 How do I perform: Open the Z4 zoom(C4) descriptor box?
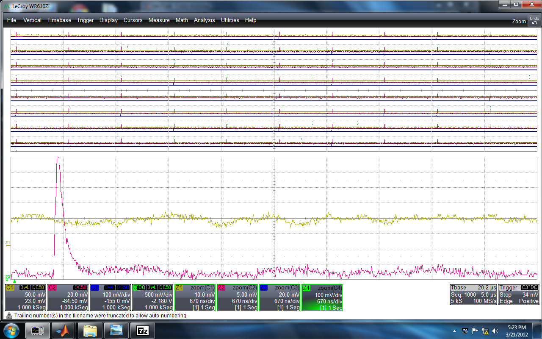[322, 297]
